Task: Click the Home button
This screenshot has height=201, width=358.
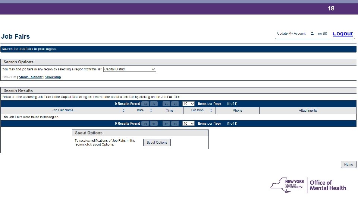Action: pos(348,164)
